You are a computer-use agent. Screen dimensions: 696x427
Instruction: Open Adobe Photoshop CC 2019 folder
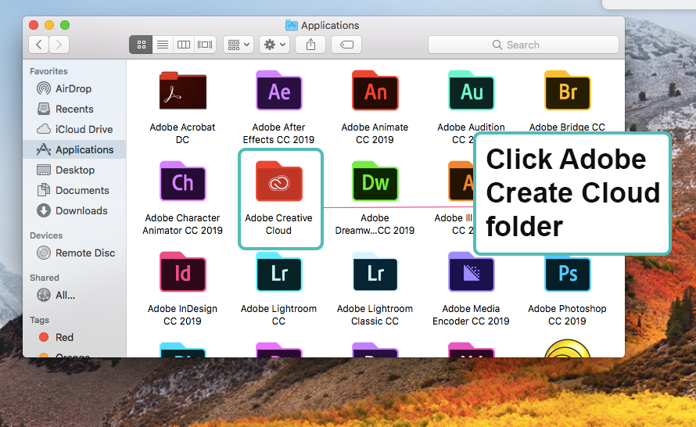click(567, 272)
